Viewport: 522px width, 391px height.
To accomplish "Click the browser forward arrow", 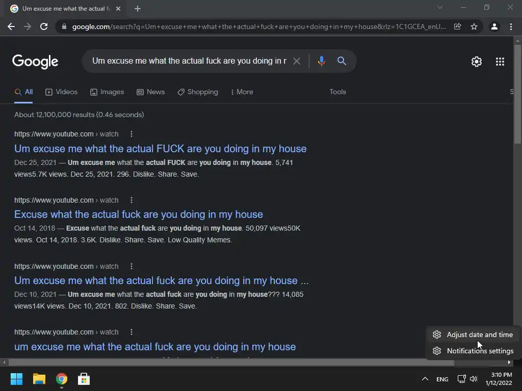I will [x=28, y=26].
